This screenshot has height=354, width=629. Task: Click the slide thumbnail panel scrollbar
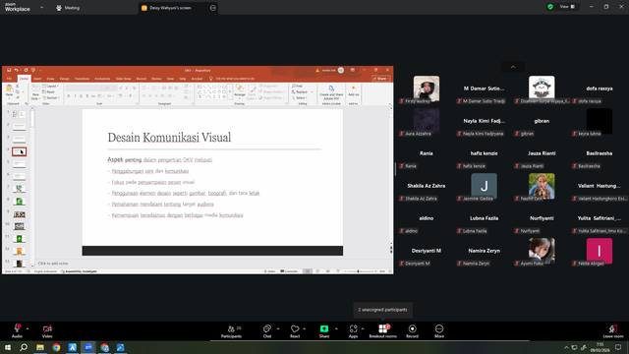click(x=32, y=119)
